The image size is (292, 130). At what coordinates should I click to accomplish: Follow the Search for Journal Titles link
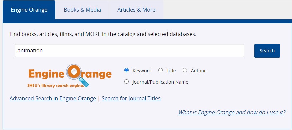[131, 98]
